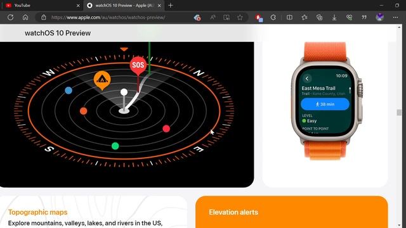Open the Favorites list icon
This screenshot has height=228, width=406.
(x=304, y=17)
